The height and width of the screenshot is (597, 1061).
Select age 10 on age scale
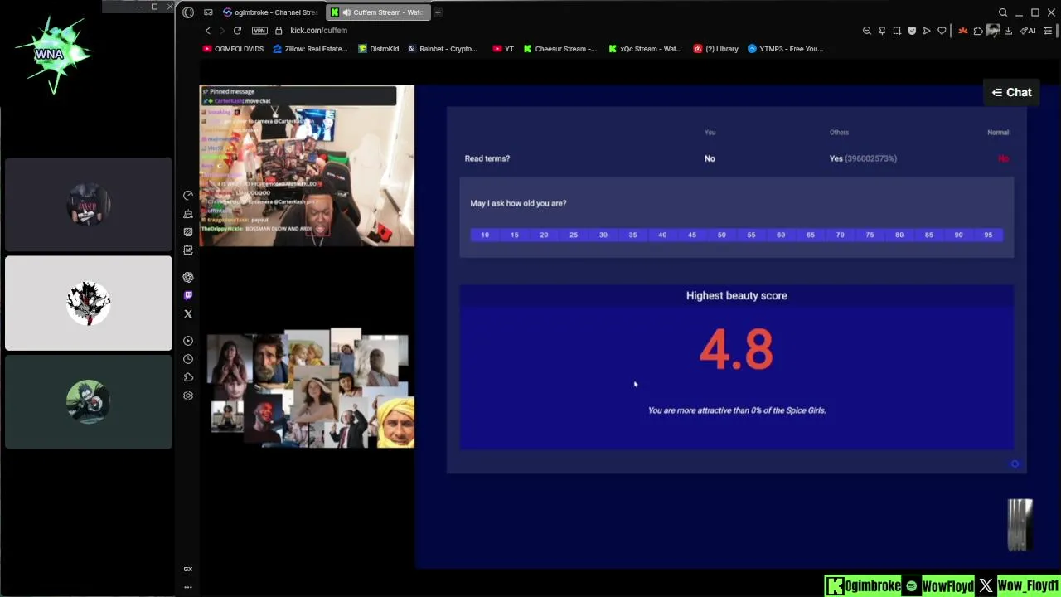pyautogui.click(x=485, y=235)
